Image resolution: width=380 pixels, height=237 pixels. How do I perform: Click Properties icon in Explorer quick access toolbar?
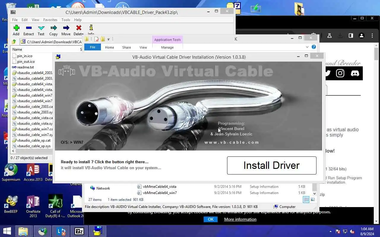(96, 39)
